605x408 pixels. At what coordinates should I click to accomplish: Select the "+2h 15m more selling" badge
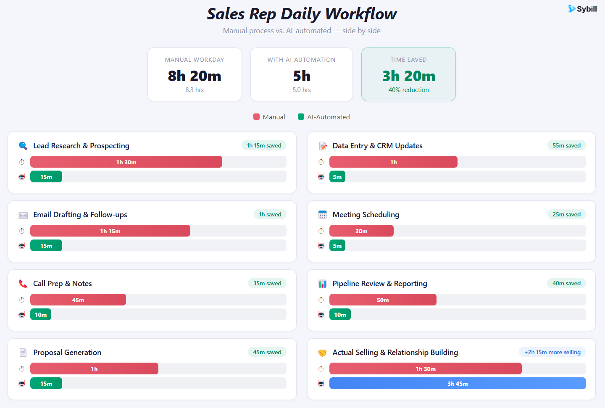[x=552, y=352]
